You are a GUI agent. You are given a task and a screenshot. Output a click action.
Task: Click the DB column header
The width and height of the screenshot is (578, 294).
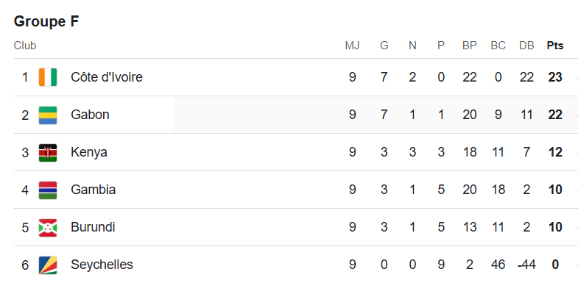tap(526, 46)
